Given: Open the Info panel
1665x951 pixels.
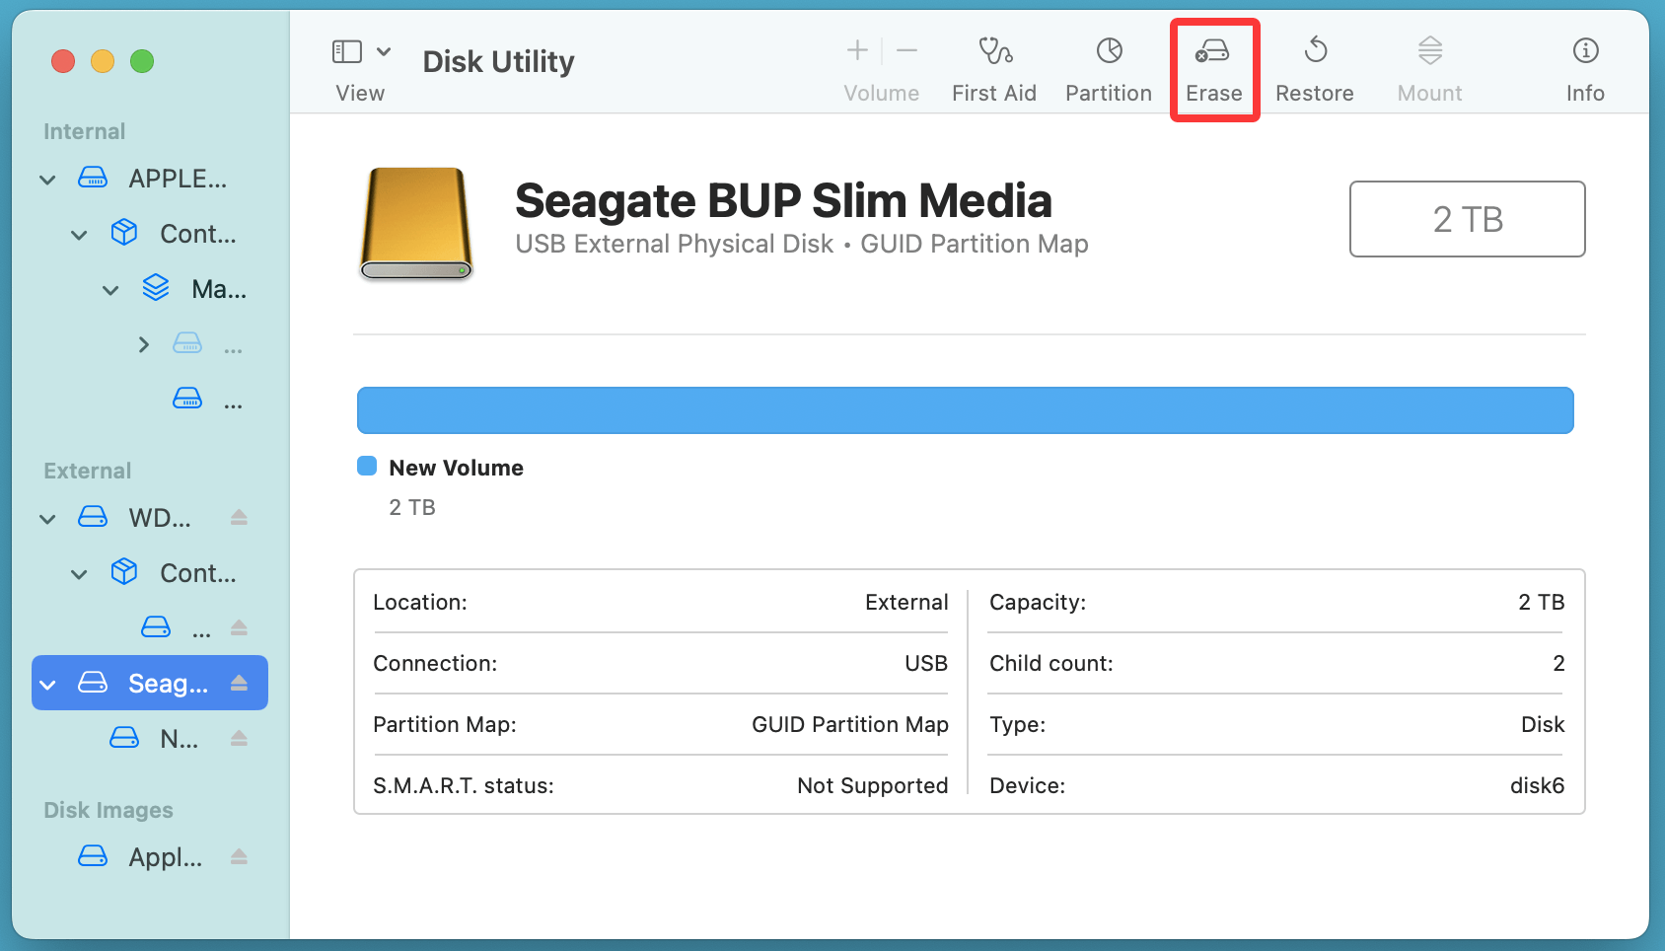Looking at the screenshot, I should click(x=1584, y=68).
